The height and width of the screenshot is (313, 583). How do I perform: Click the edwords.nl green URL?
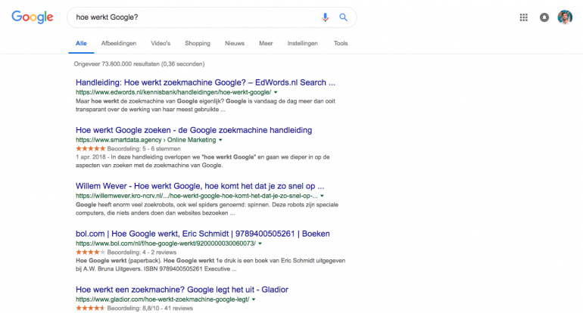(x=173, y=92)
